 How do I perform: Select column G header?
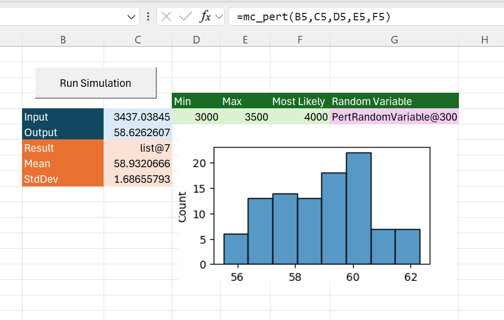(x=395, y=40)
